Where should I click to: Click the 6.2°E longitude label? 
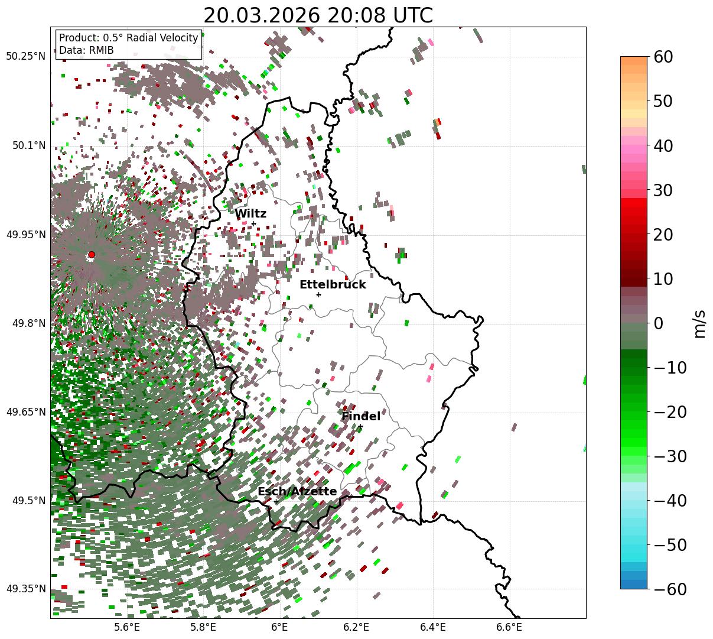point(356,628)
